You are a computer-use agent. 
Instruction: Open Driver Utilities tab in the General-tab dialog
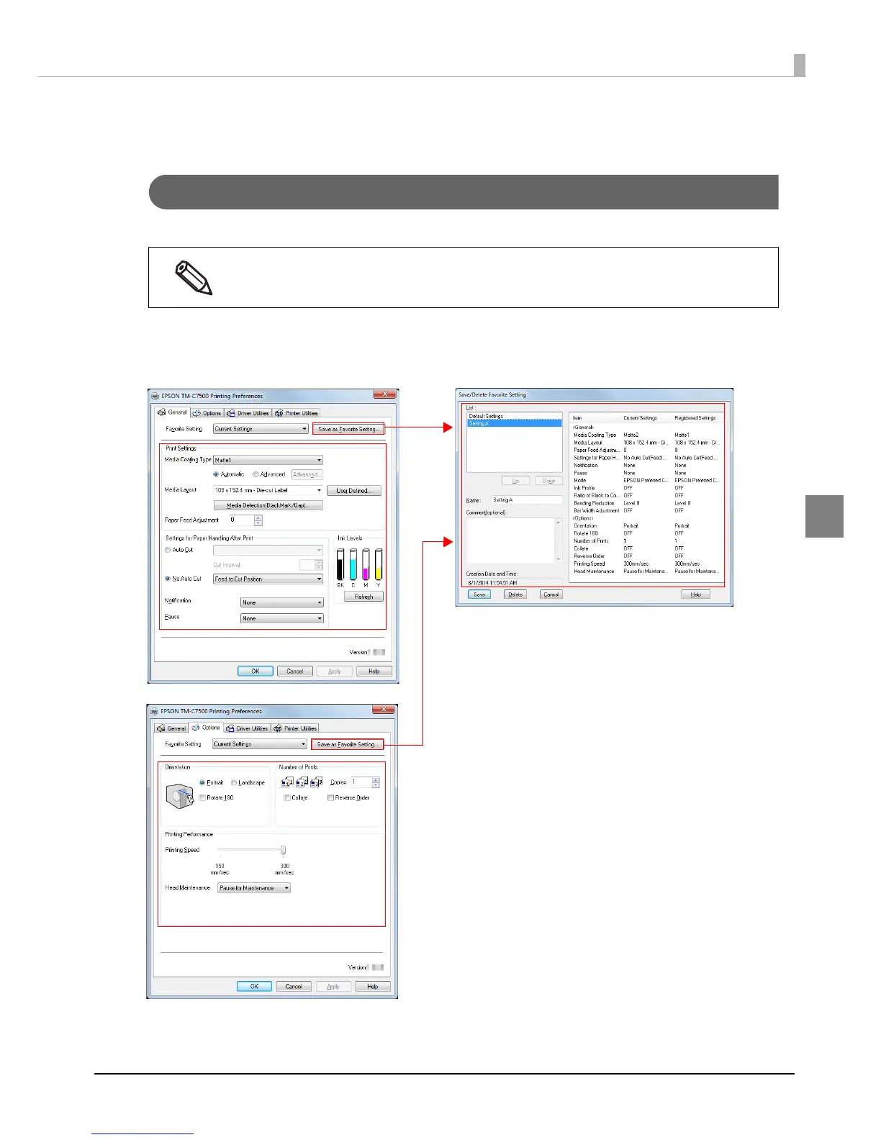(x=248, y=413)
